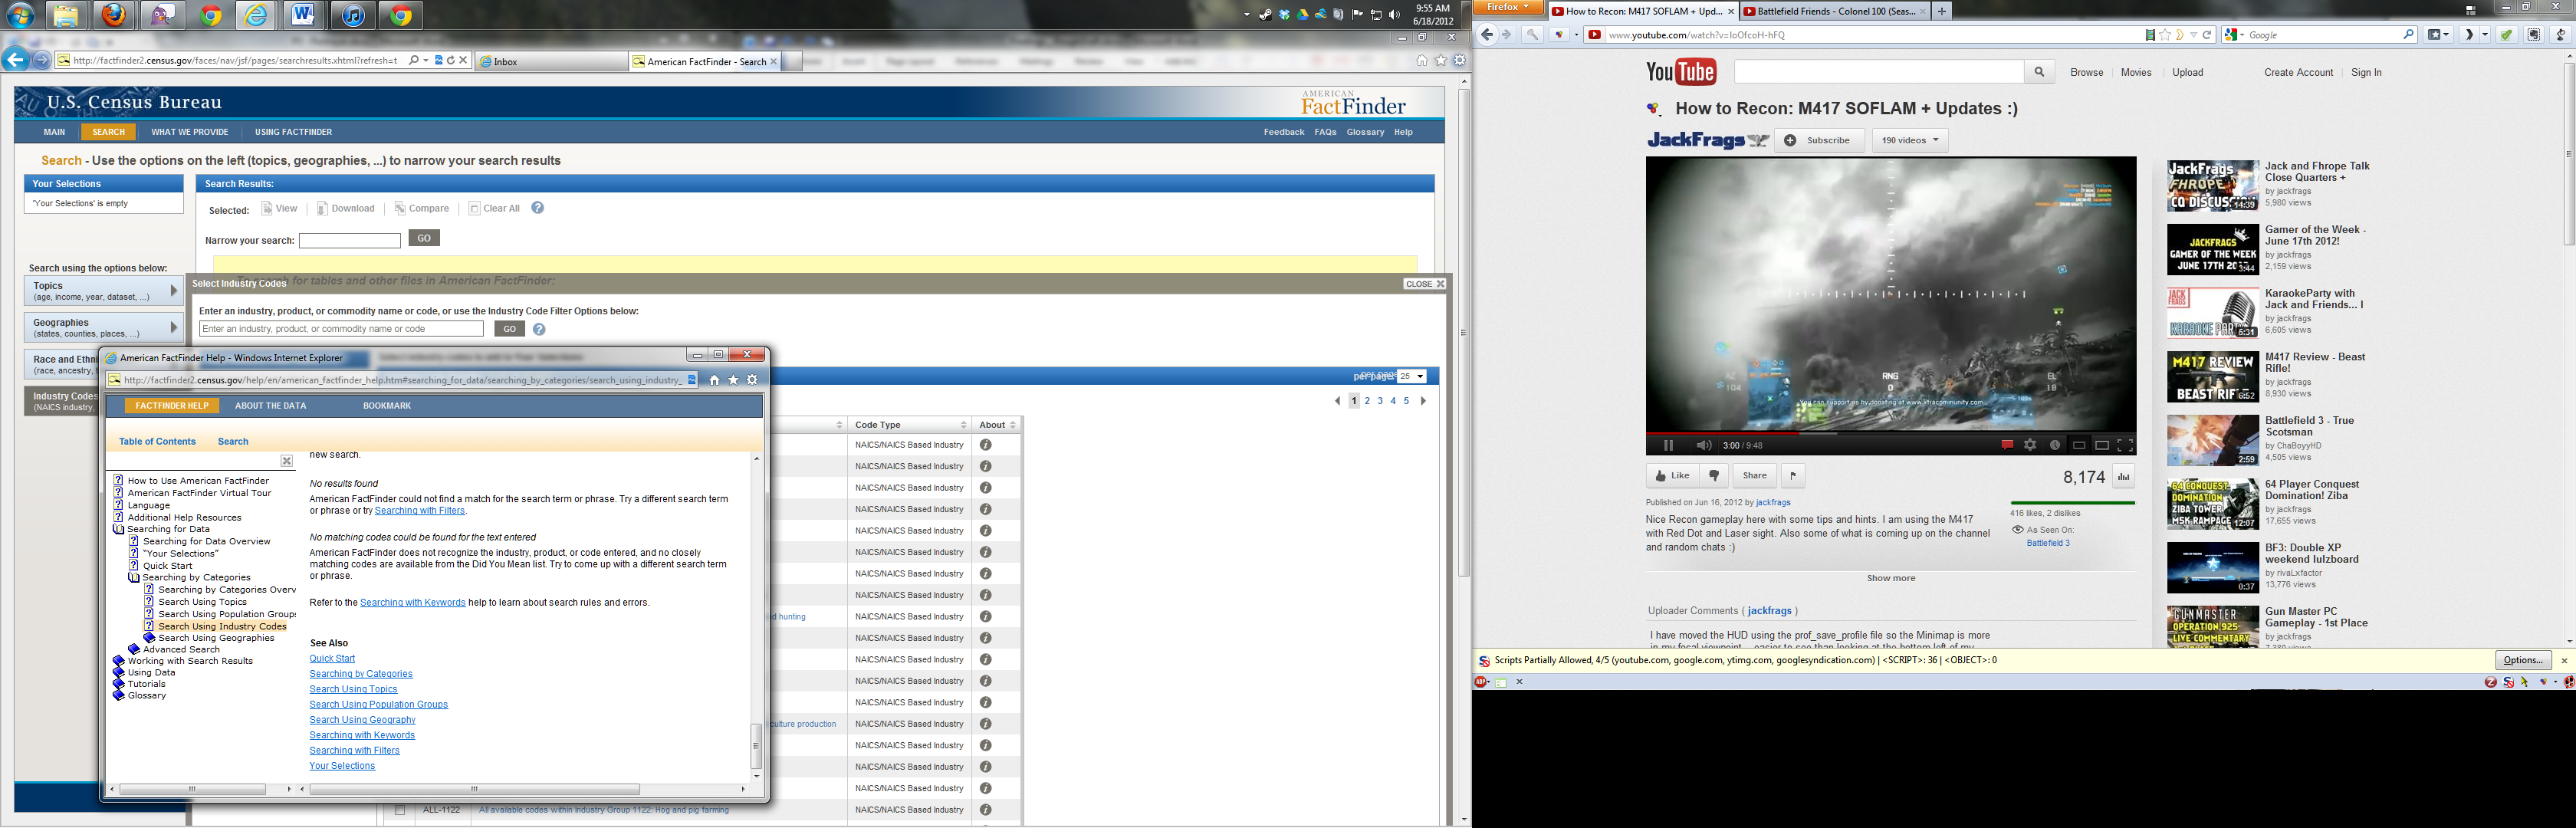
Task: Open the About the Data tab
Action: tap(270, 406)
